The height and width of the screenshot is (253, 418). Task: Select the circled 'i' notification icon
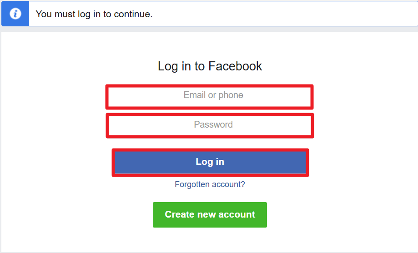point(15,14)
